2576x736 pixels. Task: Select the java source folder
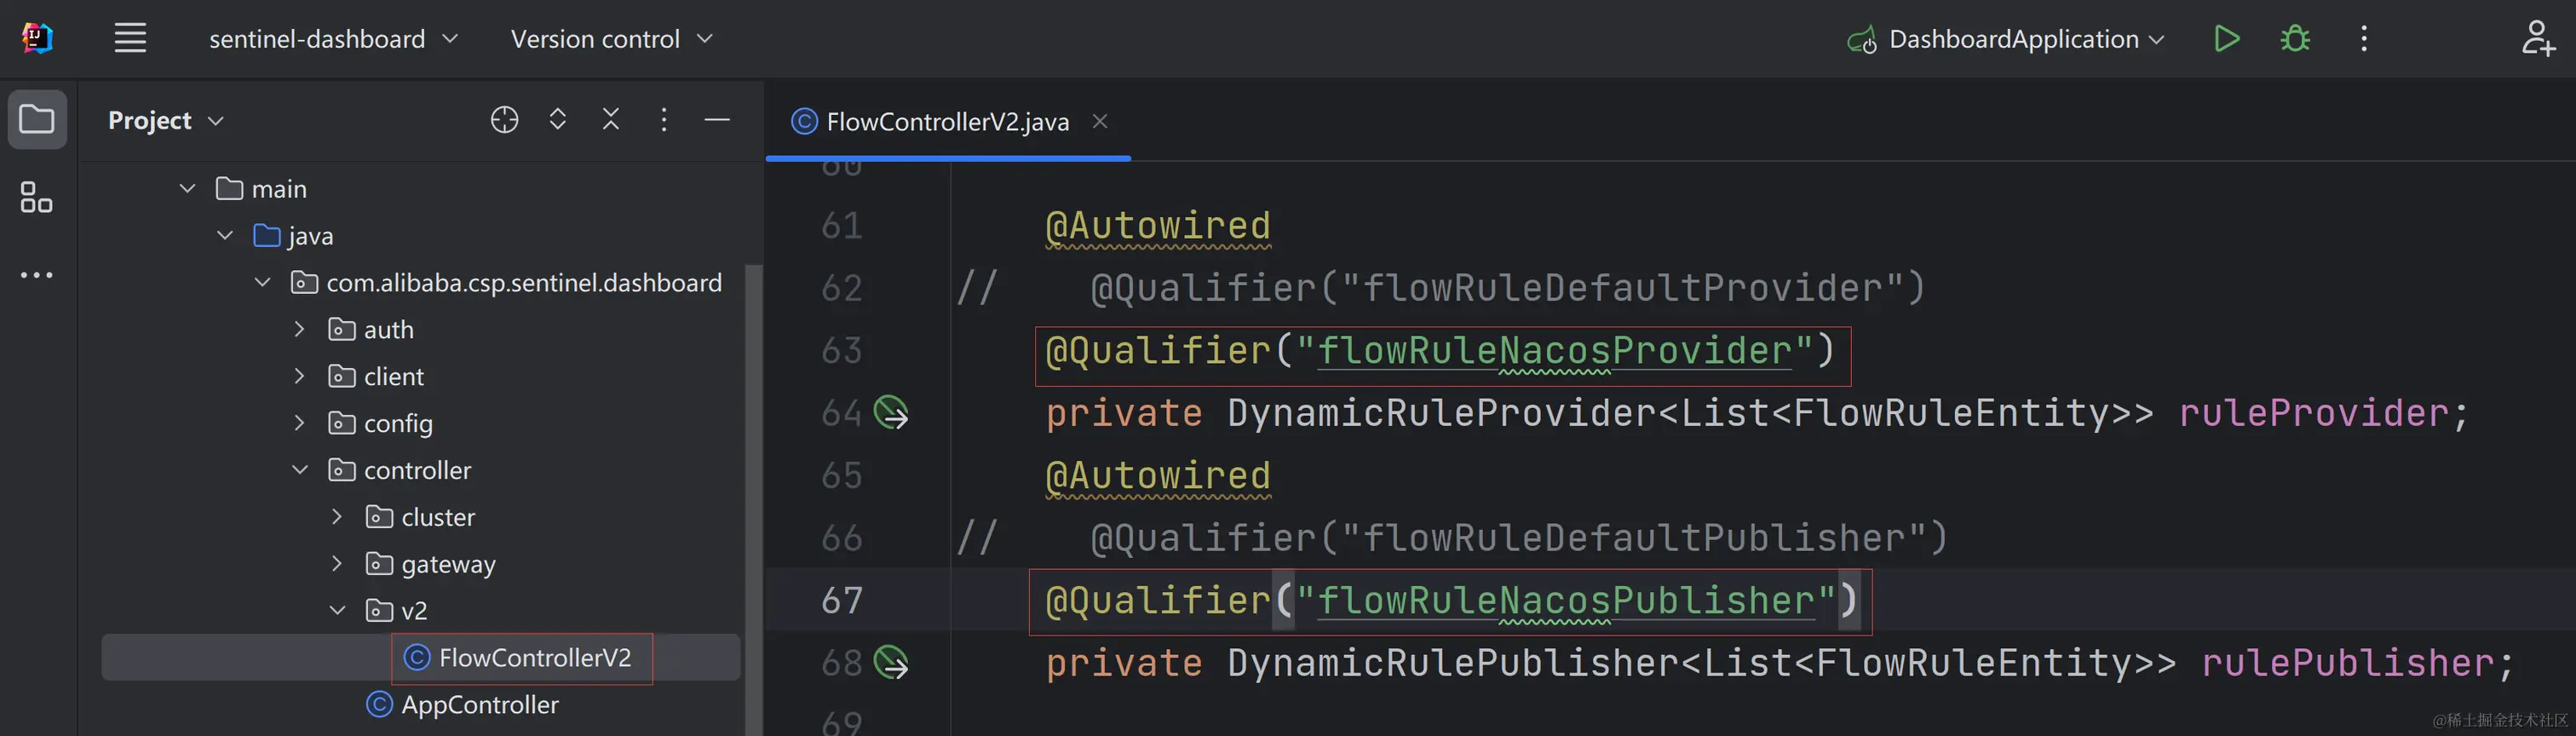pyautogui.click(x=293, y=236)
